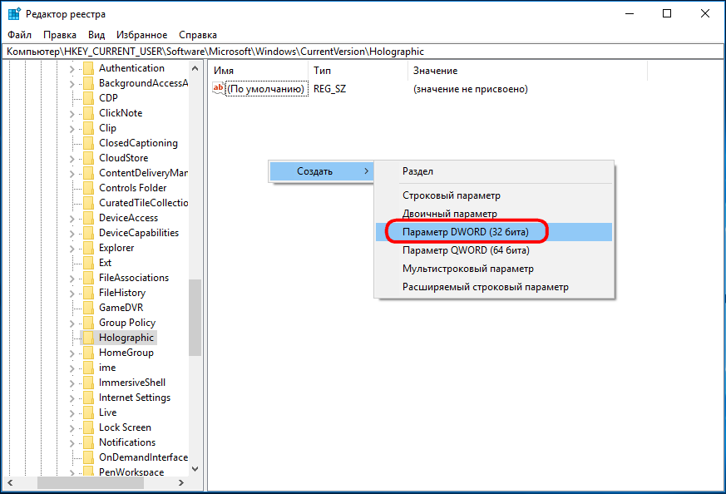Expand the DeviceCapabilities key
726x494 pixels.
coord(72,234)
